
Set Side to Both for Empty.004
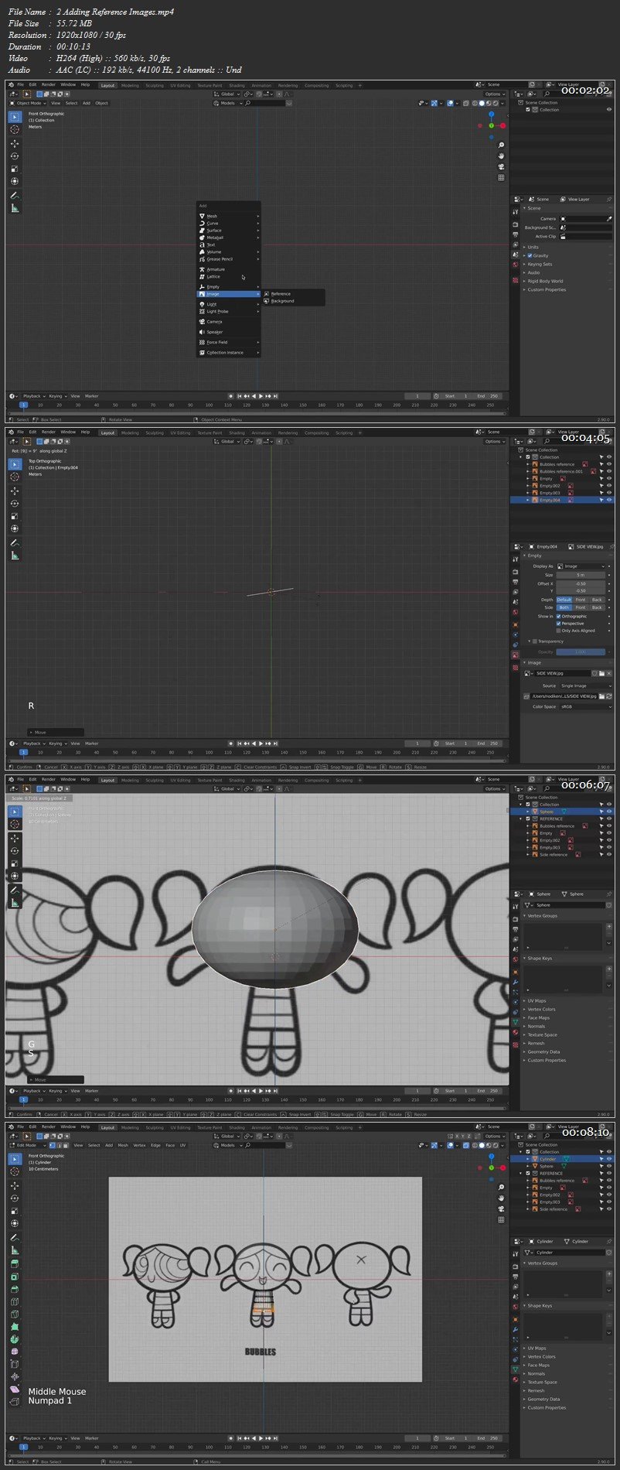click(x=564, y=607)
